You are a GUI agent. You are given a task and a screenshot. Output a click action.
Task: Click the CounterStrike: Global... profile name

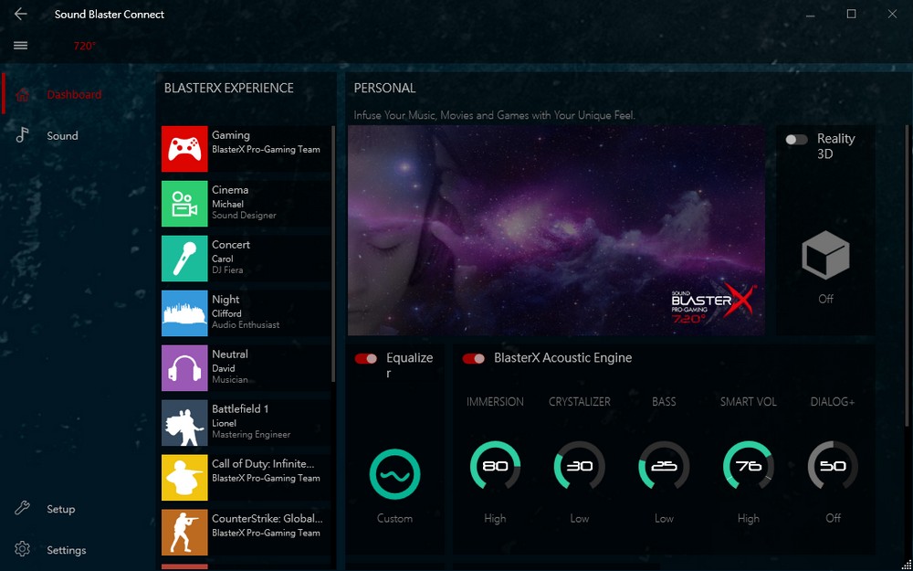[268, 519]
